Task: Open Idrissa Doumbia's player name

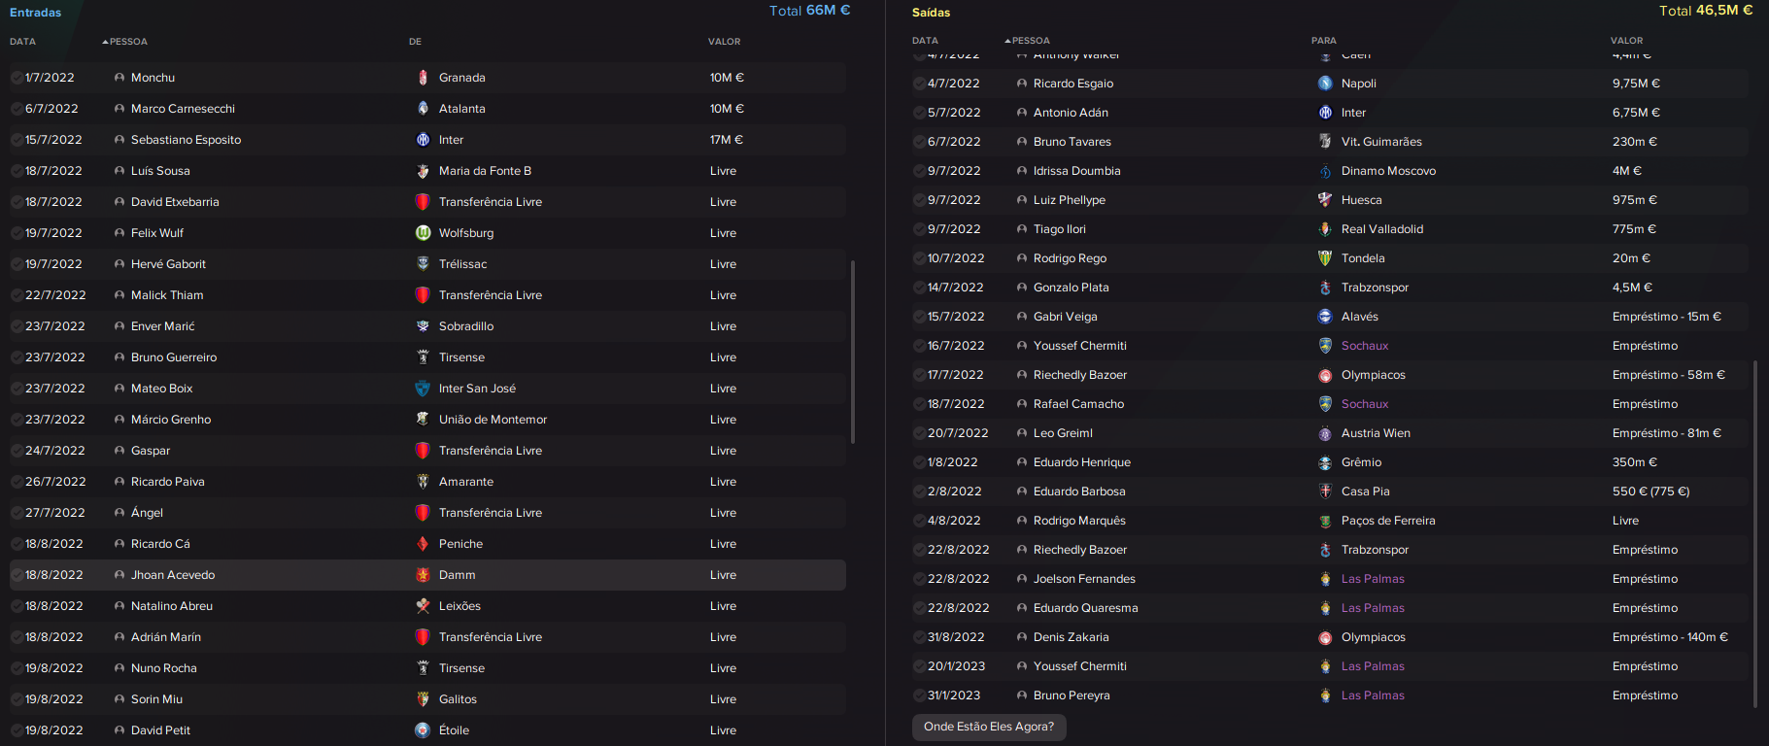Action: point(1077,171)
